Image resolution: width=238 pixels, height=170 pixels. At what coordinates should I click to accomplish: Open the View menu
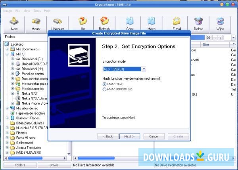pyautogui.click(x=27, y=11)
